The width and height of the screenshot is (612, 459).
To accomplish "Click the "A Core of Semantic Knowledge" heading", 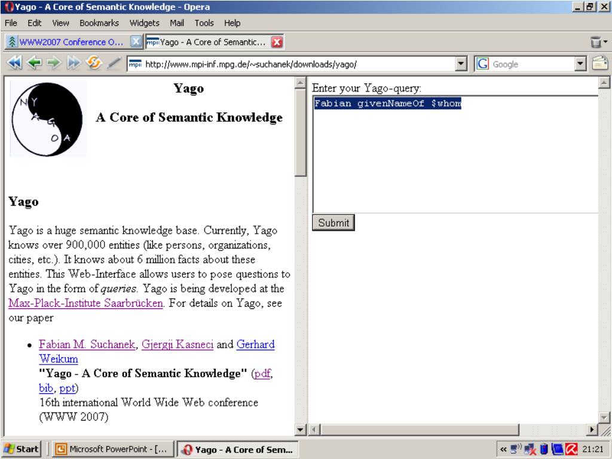I will click(x=189, y=117).
